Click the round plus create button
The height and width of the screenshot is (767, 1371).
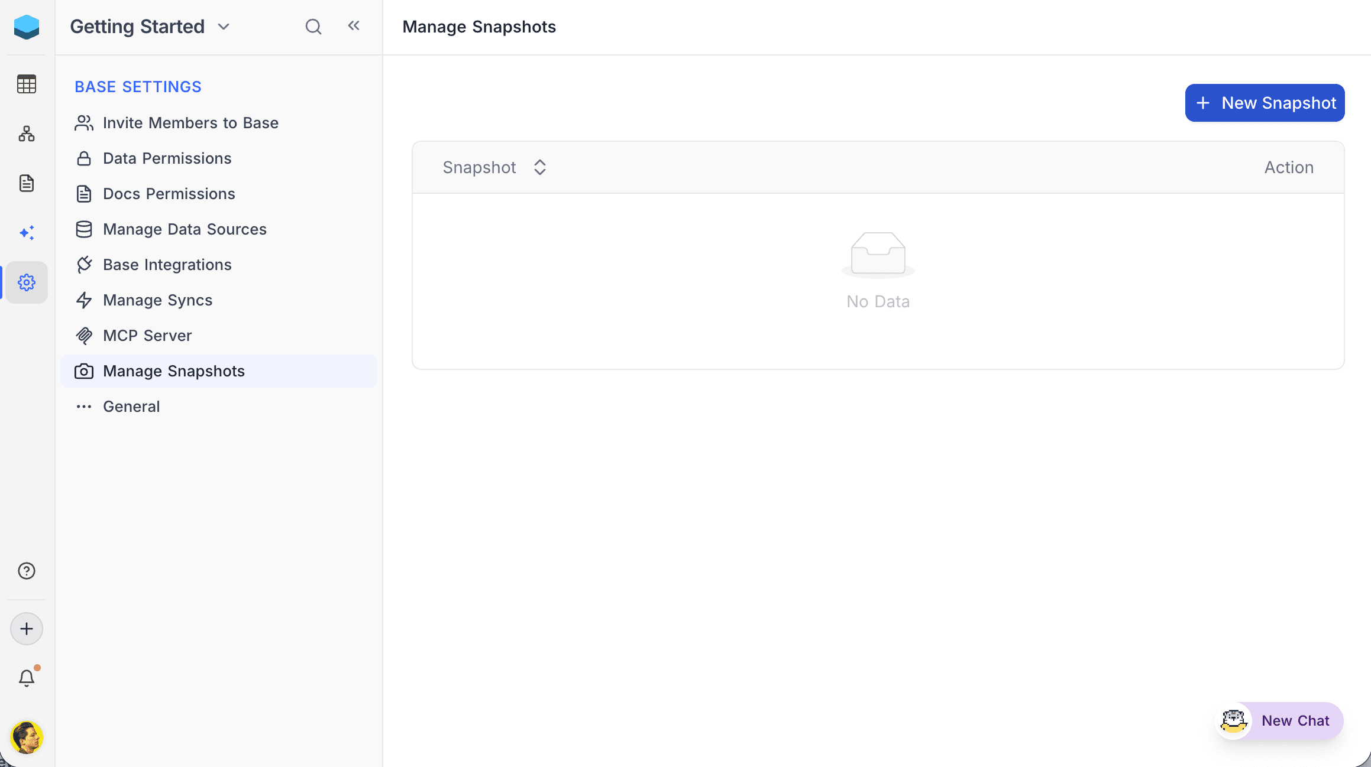pyautogui.click(x=27, y=629)
